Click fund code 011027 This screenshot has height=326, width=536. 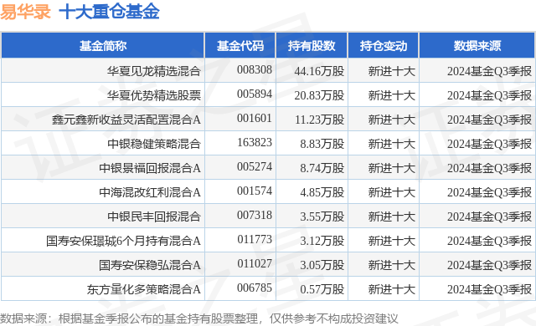(255, 263)
